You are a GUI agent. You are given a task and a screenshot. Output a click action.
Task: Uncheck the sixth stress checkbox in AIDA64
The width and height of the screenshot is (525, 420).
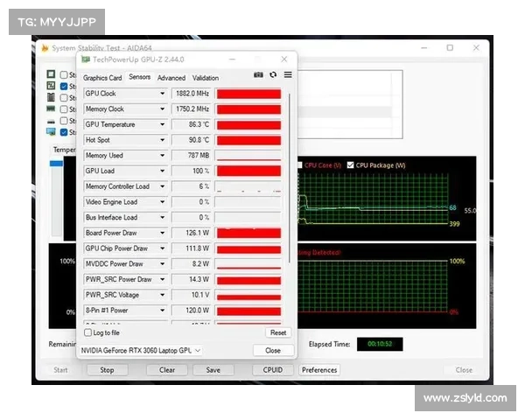[x=64, y=132]
